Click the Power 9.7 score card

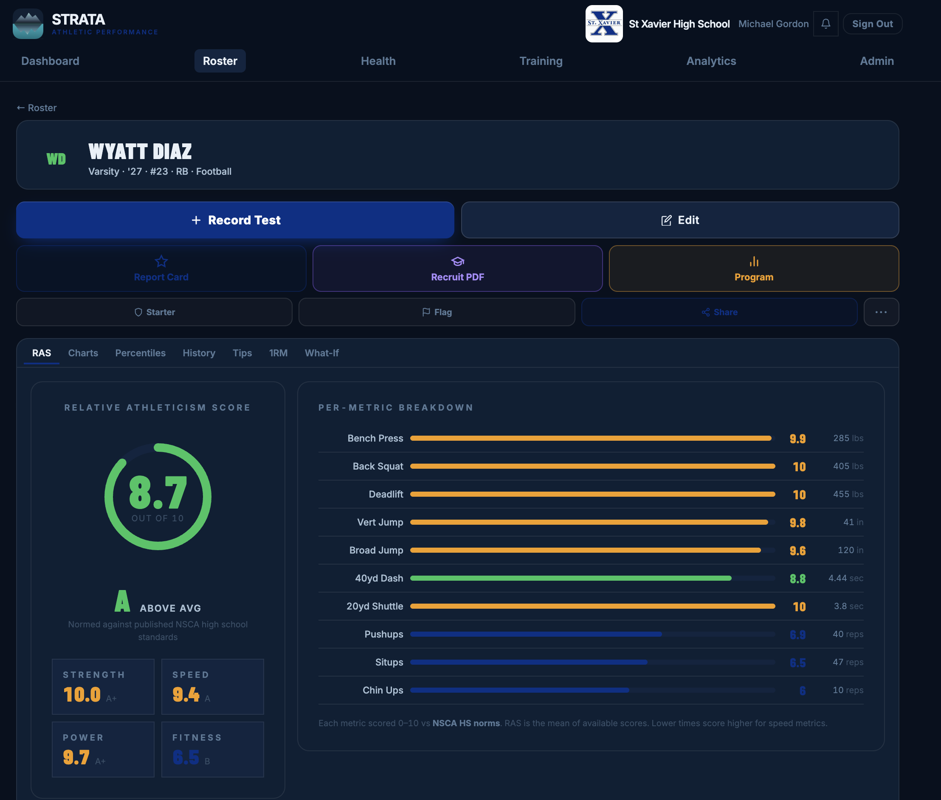coord(103,750)
